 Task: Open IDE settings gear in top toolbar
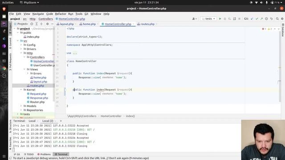[282, 19]
